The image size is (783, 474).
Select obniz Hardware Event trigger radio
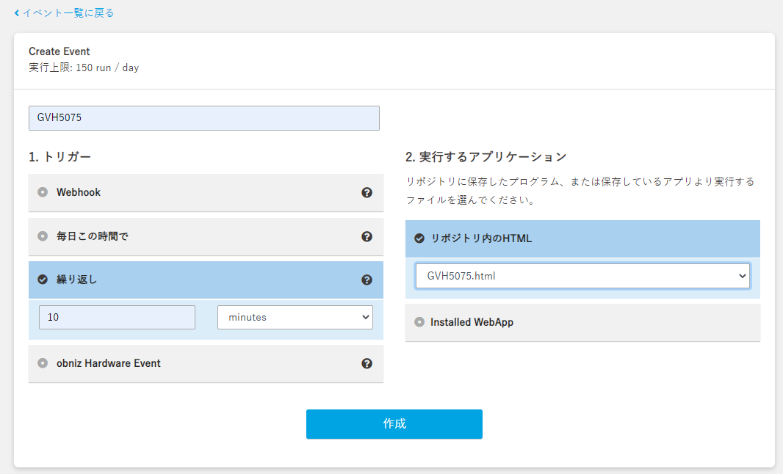tap(43, 363)
